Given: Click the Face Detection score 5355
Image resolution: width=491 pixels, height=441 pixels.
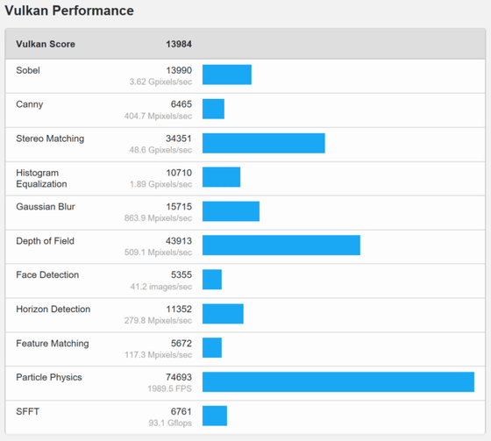Looking at the screenshot, I should (x=181, y=275).
